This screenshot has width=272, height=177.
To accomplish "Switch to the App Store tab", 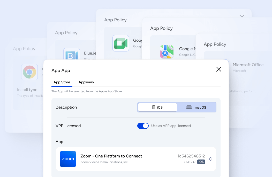I will tap(62, 82).
